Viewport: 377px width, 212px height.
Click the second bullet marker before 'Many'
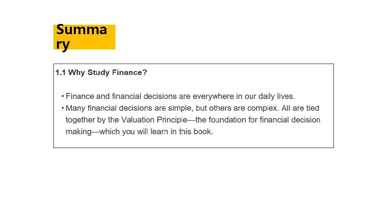click(63, 108)
